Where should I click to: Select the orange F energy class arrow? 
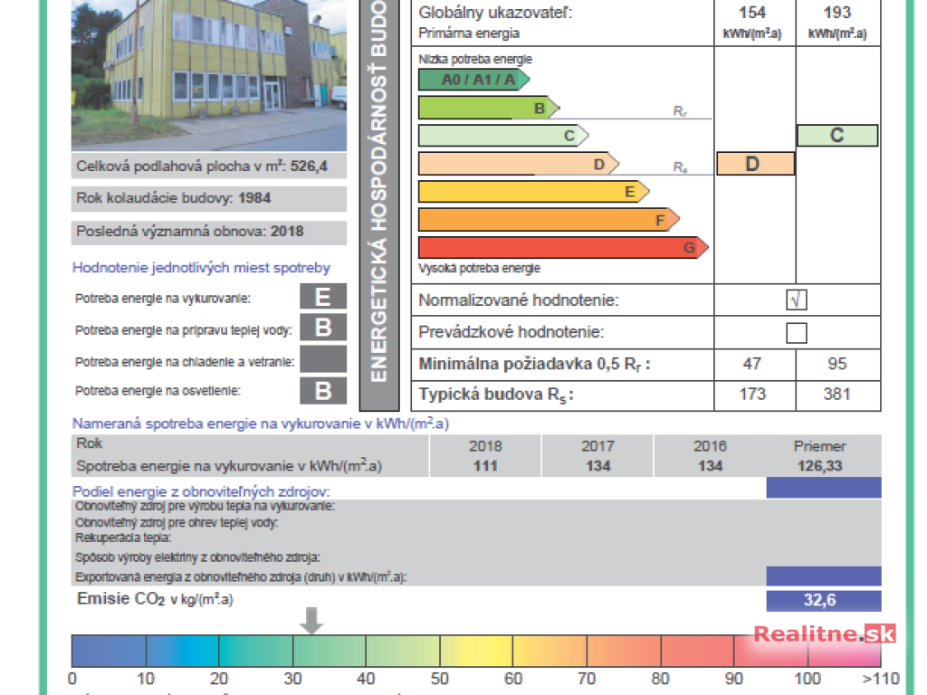(548, 220)
